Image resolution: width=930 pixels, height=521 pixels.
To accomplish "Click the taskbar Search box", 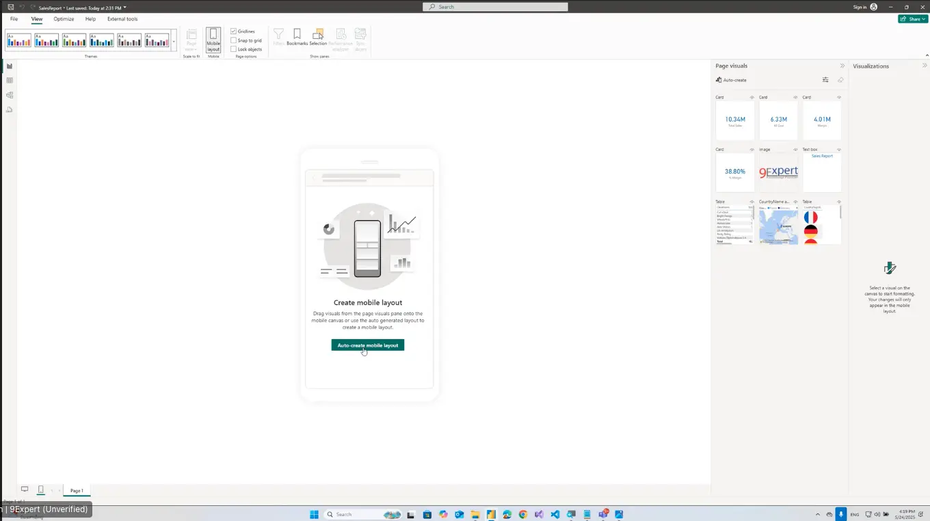I will 363,514.
